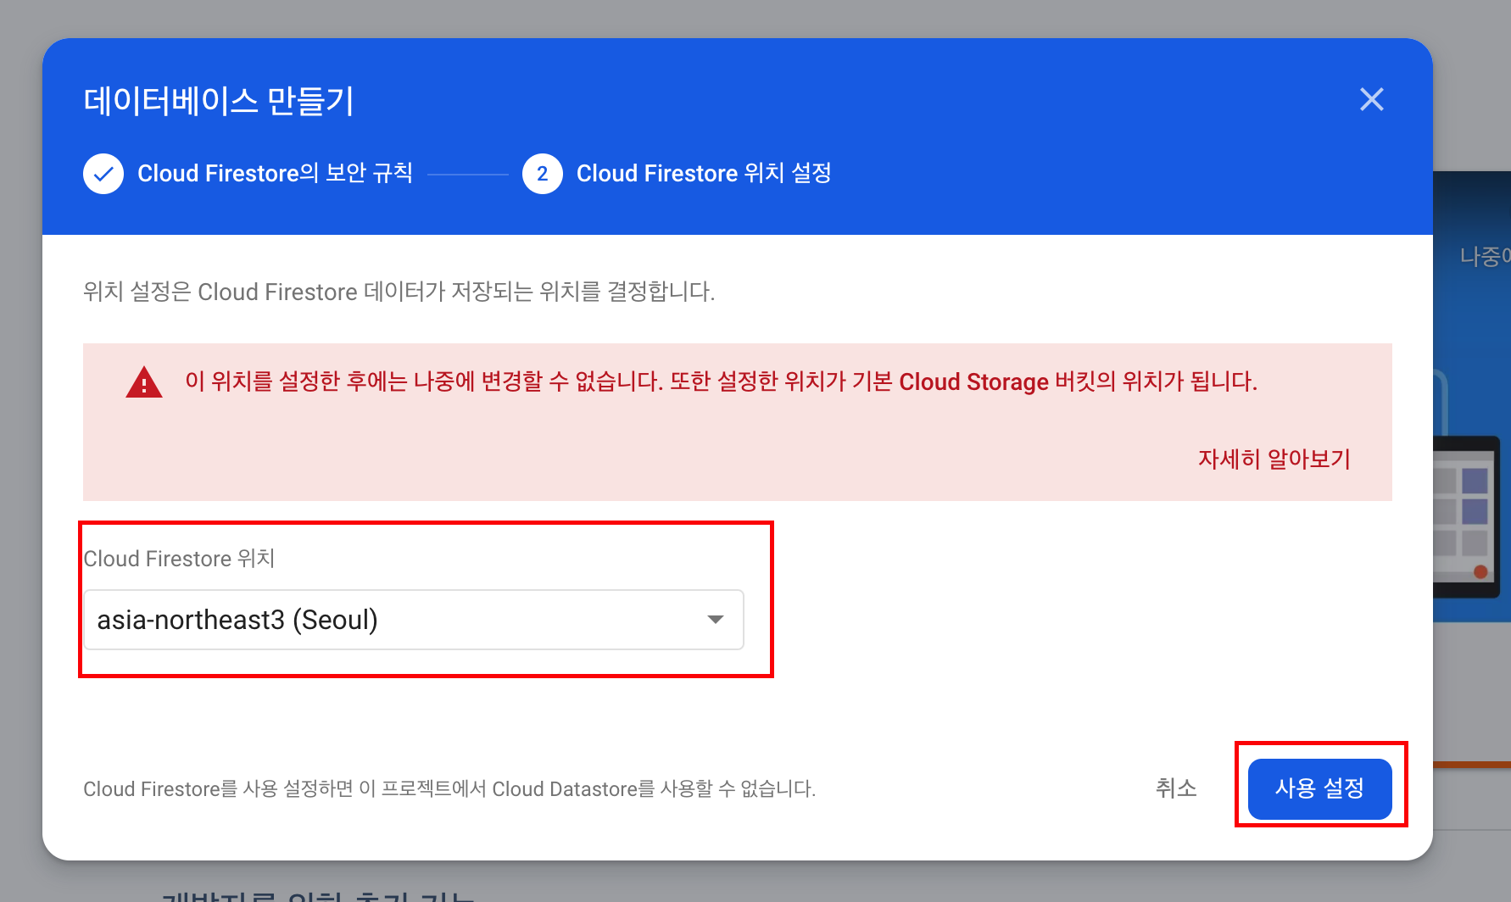Viewport: 1511px width, 902px height.
Task: Click the 취소 cancel button
Action: pyautogui.click(x=1176, y=788)
